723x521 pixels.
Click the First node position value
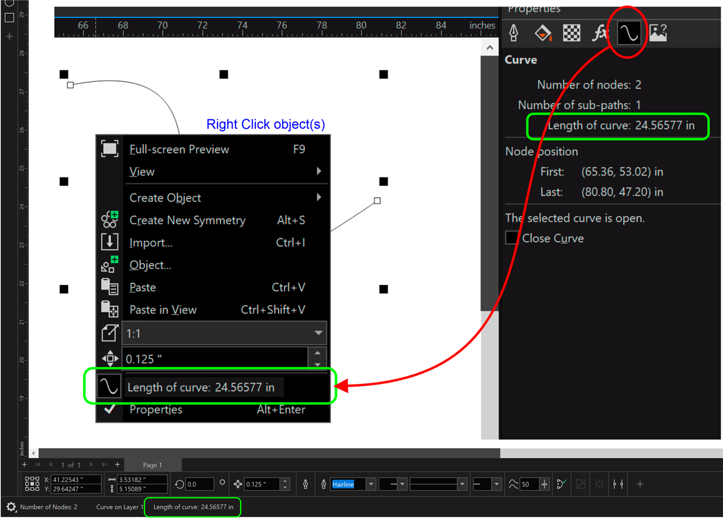(x=622, y=171)
